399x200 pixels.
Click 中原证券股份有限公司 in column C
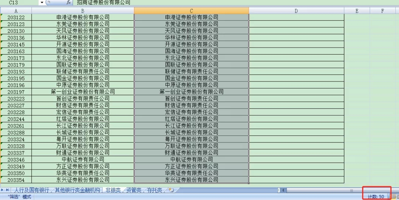tap(191, 85)
